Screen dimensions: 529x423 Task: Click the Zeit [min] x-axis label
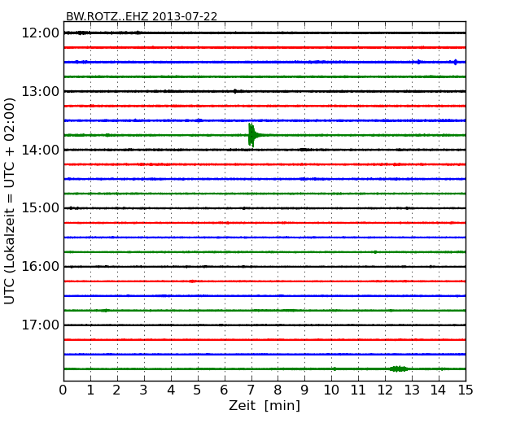(x=264, y=405)
